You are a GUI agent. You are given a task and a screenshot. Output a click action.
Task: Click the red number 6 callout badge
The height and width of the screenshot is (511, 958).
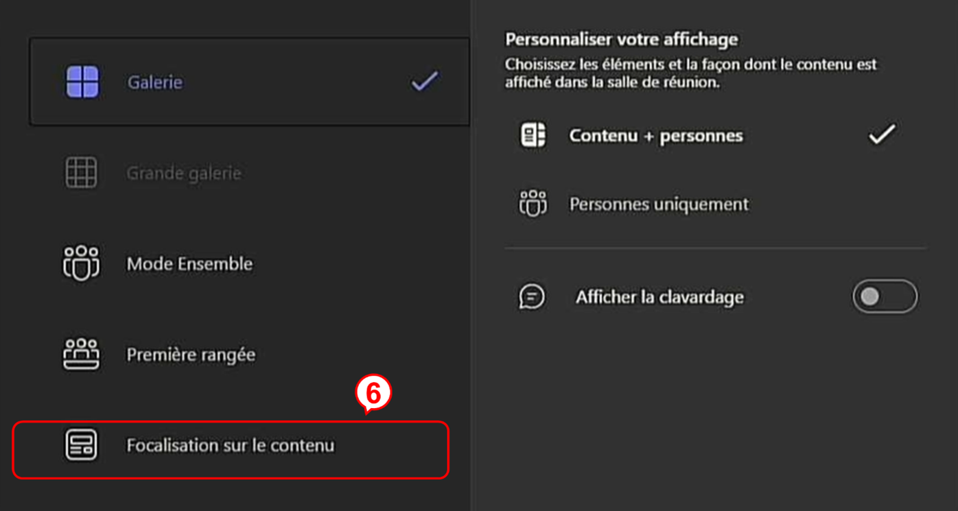tap(373, 394)
